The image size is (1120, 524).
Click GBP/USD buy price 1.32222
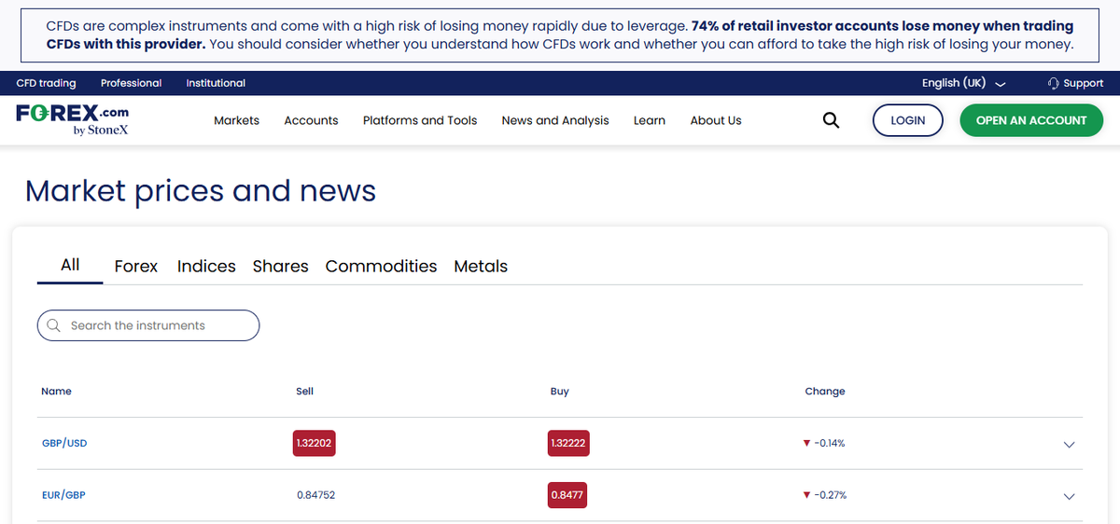[x=568, y=443]
